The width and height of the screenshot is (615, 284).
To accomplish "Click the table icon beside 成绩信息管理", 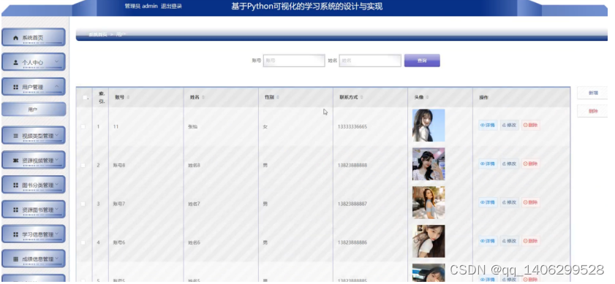I will coord(15,259).
